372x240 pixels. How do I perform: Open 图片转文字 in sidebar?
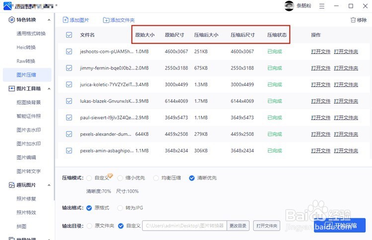click(28, 171)
